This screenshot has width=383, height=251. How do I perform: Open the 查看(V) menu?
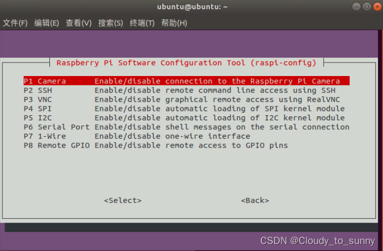point(79,23)
